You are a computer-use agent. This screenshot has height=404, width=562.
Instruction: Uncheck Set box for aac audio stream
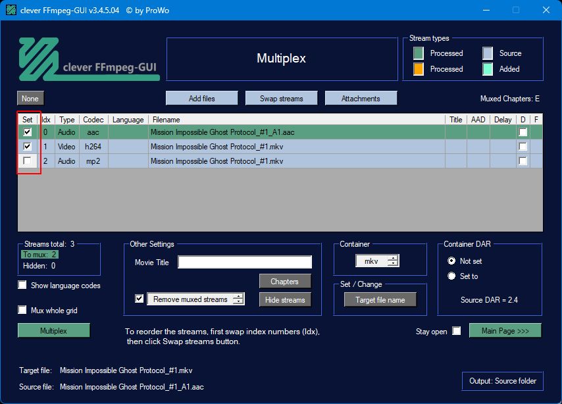pyautogui.click(x=28, y=132)
